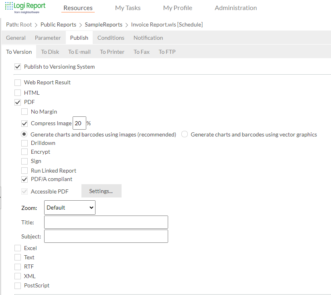
Task: Open the Administration page
Action: [x=235, y=8]
